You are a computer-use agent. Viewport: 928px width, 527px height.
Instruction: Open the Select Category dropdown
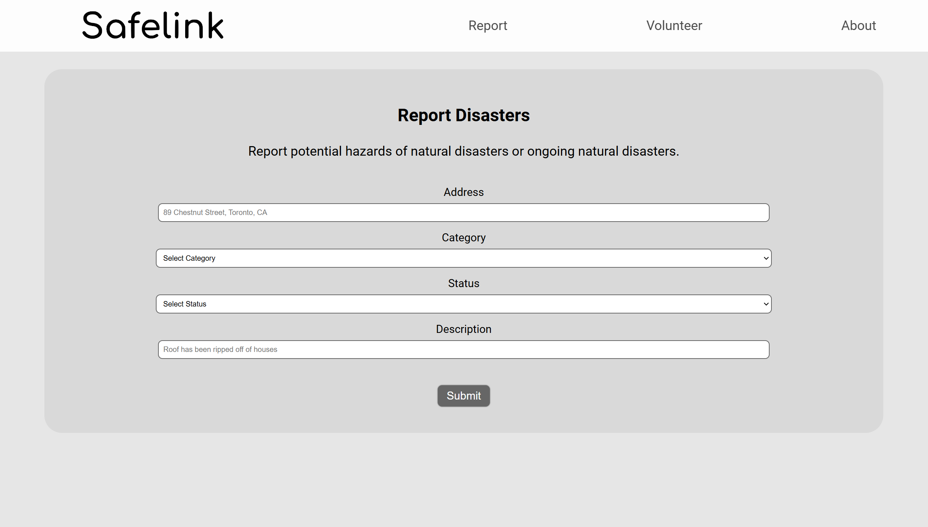pos(463,258)
